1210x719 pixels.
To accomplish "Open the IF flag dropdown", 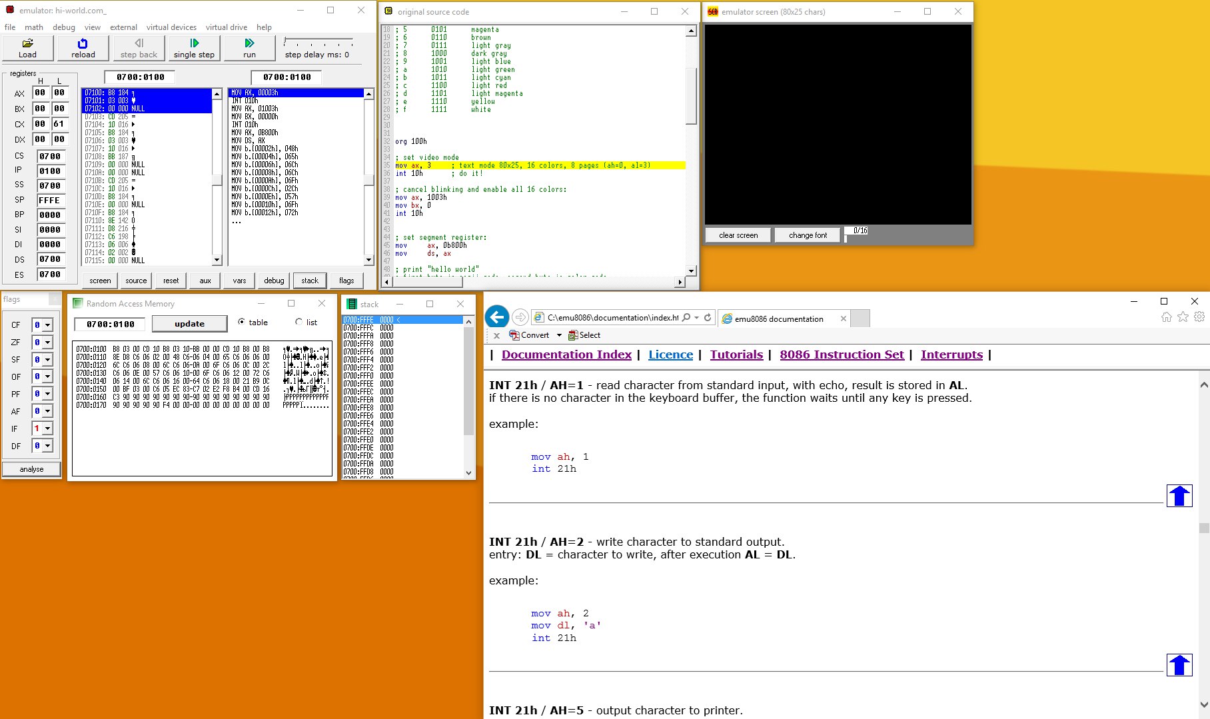I will pyautogui.click(x=47, y=428).
